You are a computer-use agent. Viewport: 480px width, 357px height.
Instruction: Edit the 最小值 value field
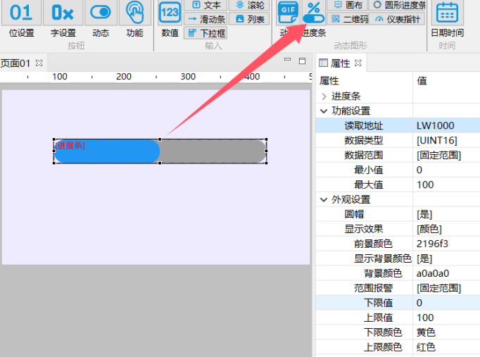tap(446, 170)
